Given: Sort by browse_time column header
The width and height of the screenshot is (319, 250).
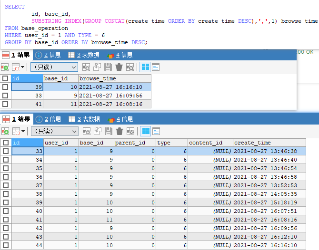Looking at the screenshot, I should click(115, 78).
